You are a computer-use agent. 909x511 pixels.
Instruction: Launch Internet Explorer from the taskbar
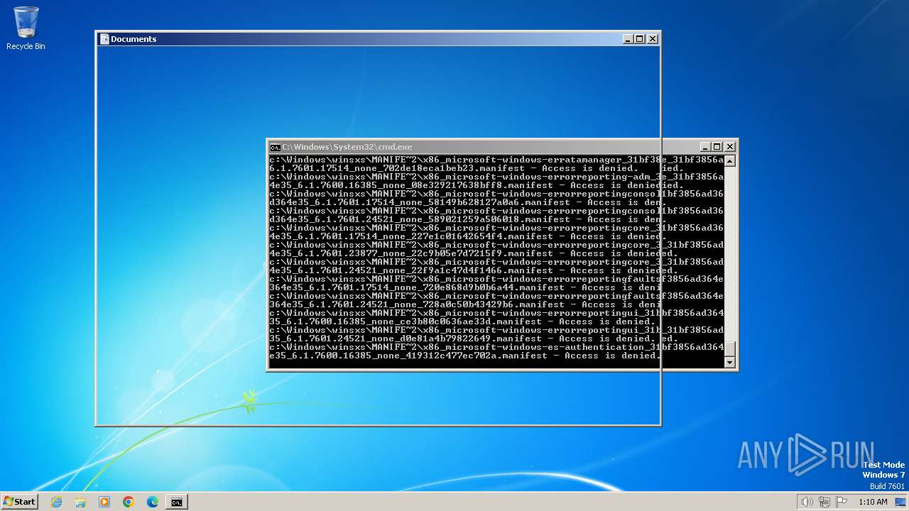[56, 502]
